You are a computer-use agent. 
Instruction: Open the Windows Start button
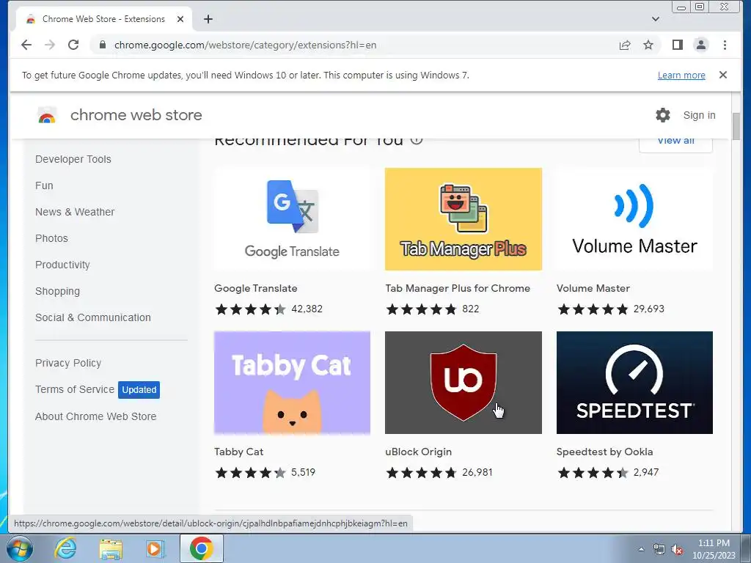18,548
